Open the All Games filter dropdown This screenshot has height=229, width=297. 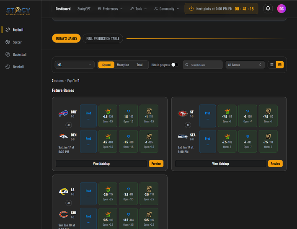[x=245, y=65]
